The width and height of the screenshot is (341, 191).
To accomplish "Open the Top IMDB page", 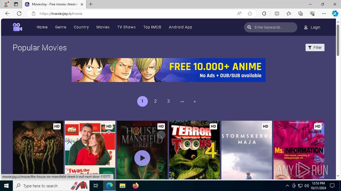I will [152, 27].
